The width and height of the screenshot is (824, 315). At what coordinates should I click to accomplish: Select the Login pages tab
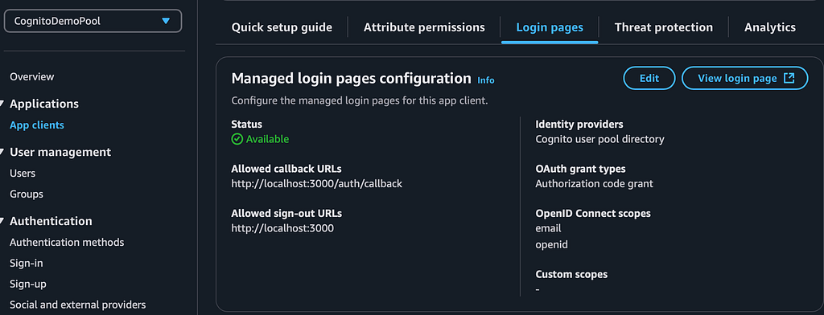tap(550, 27)
